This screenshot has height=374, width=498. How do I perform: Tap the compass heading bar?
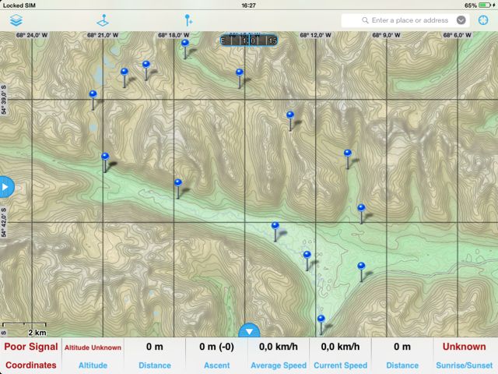point(249,40)
